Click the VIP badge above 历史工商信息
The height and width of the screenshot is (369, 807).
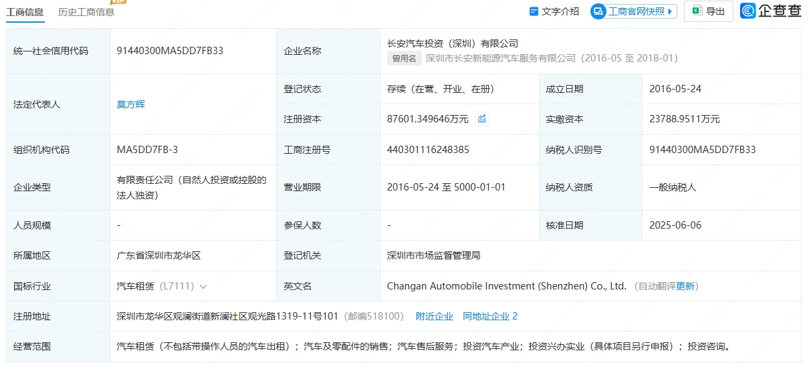click(x=119, y=1)
